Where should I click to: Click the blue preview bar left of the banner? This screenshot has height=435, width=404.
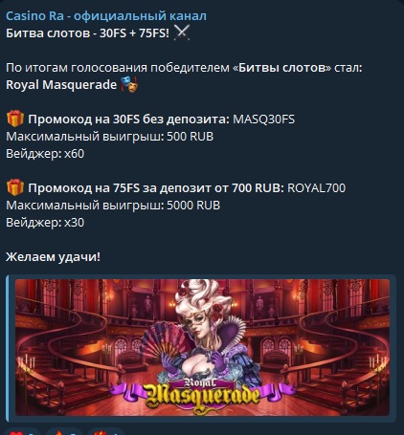coord(8,348)
